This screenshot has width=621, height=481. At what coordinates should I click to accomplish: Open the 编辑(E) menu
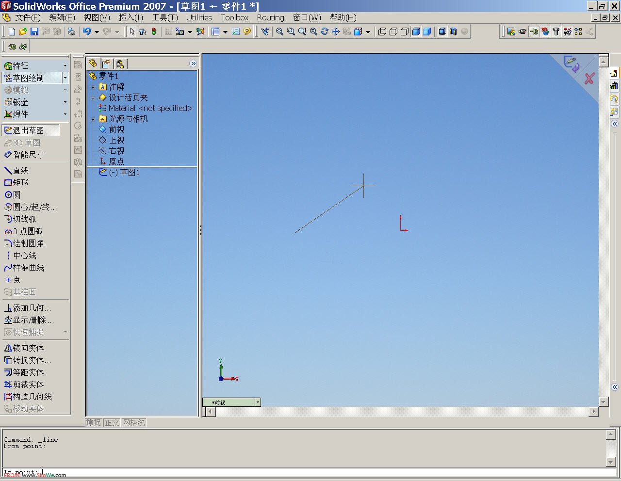pos(62,18)
